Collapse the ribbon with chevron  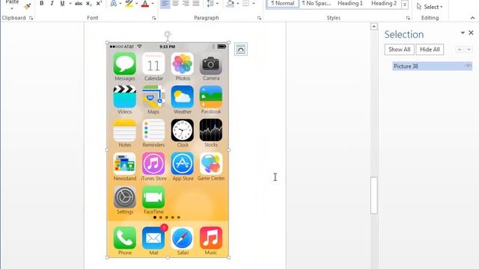click(x=472, y=18)
